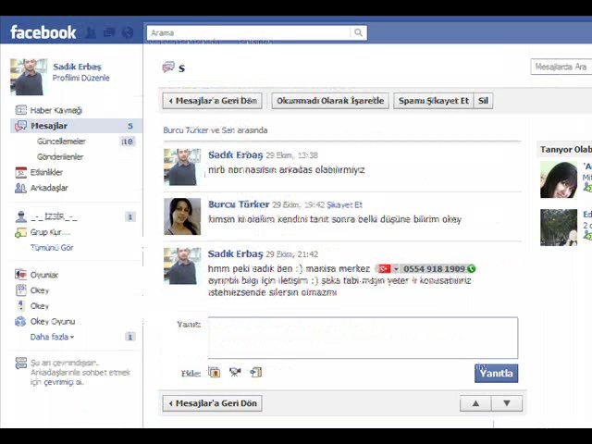This screenshot has height=444, width=592.
Task: Expand Daha fazla apps list
Action: 52,337
